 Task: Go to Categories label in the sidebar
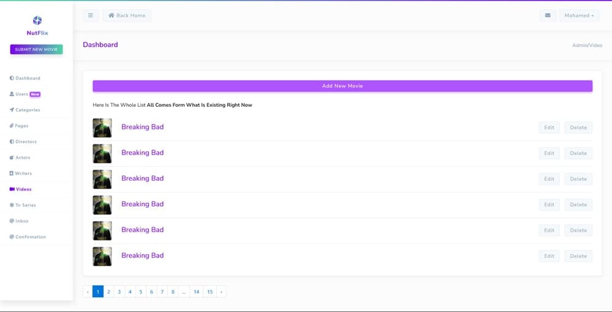coord(28,110)
